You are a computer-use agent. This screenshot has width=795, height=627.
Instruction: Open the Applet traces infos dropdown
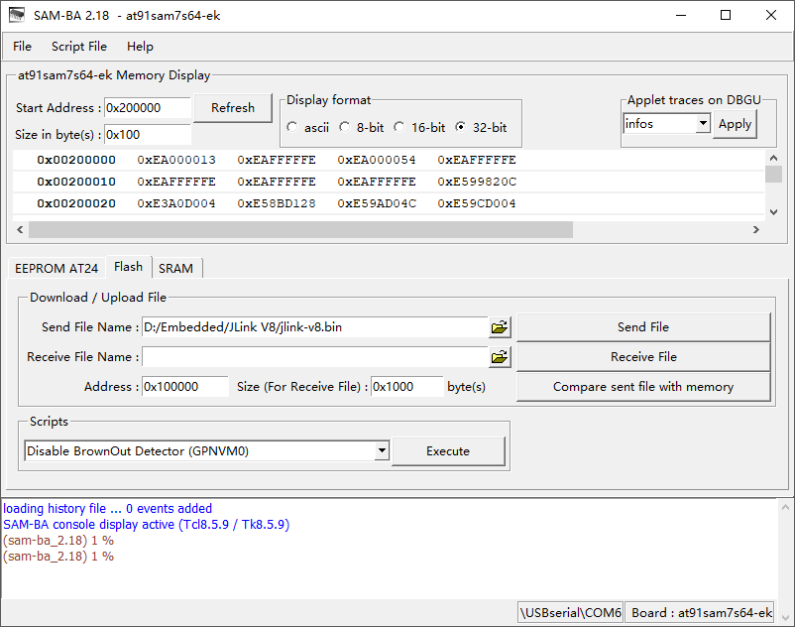point(703,123)
